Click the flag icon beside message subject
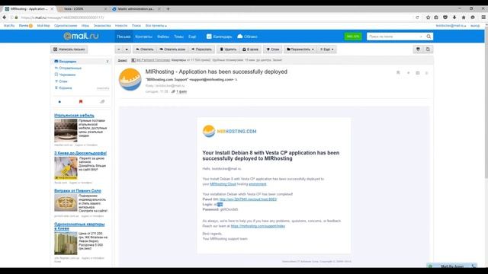The image size is (488, 274). (x=398, y=73)
